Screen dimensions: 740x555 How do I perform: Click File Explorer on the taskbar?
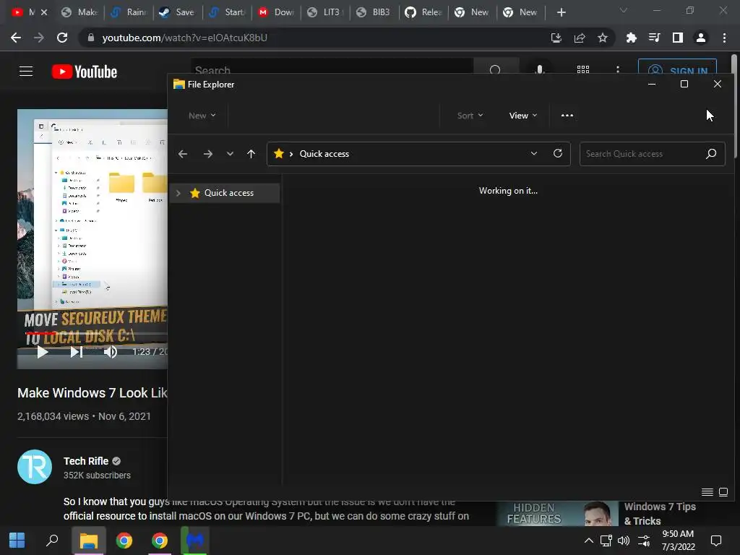(x=88, y=541)
